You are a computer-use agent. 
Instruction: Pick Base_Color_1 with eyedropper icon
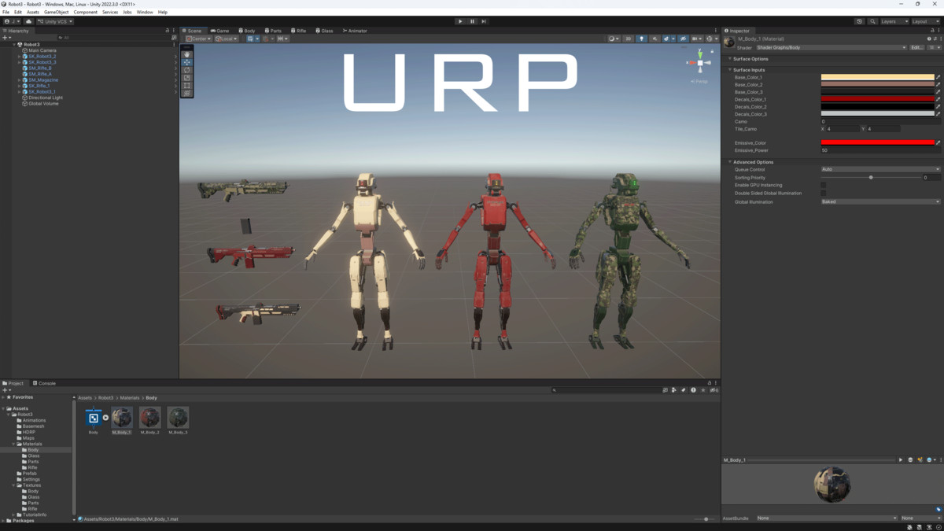point(938,78)
